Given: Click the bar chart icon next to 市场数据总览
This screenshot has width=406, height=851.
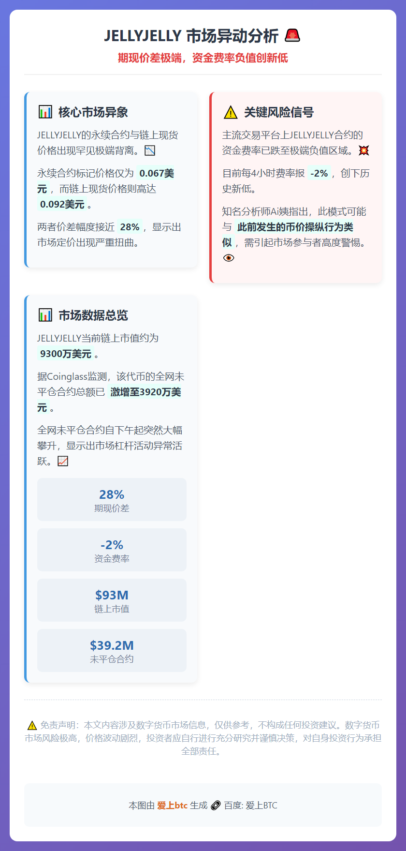Looking at the screenshot, I should point(45,315).
